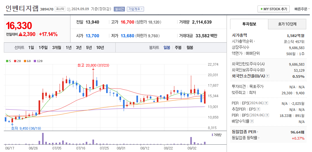Click the 외국인소진율 value 0.55%
The height and width of the screenshot is (152, 312).
click(298, 76)
